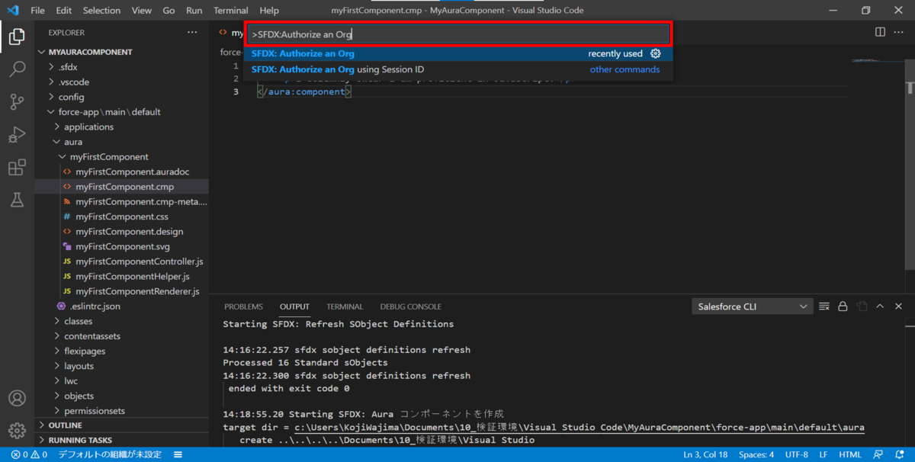Image resolution: width=915 pixels, height=462 pixels.
Task: Open the Manage gear in activity bar
Action: pyautogui.click(x=17, y=432)
